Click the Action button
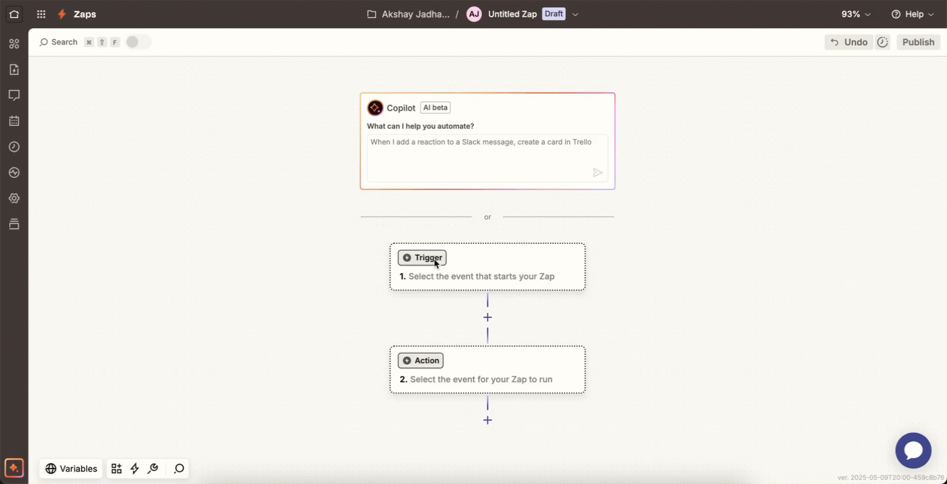This screenshot has width=947, height=484. [x=421, y=360]
